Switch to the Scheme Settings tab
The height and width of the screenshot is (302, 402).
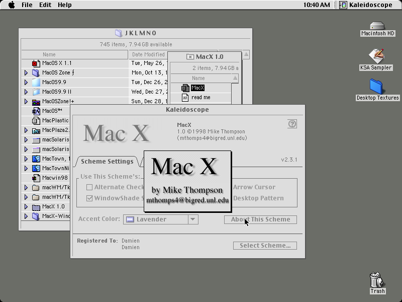point(107,161)
